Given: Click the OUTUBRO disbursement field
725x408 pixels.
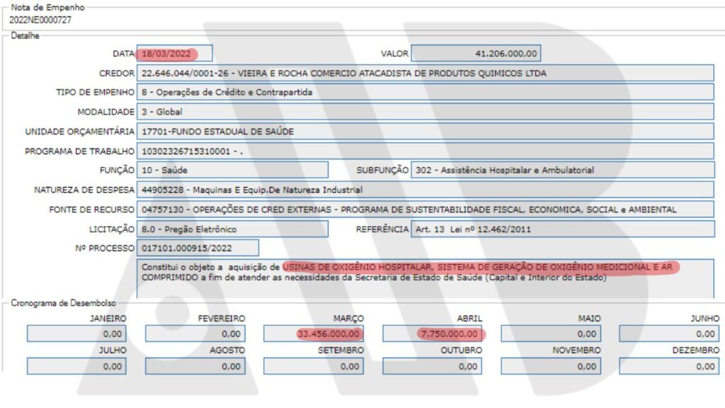Looking at the screenshot, I should (432, 366).
